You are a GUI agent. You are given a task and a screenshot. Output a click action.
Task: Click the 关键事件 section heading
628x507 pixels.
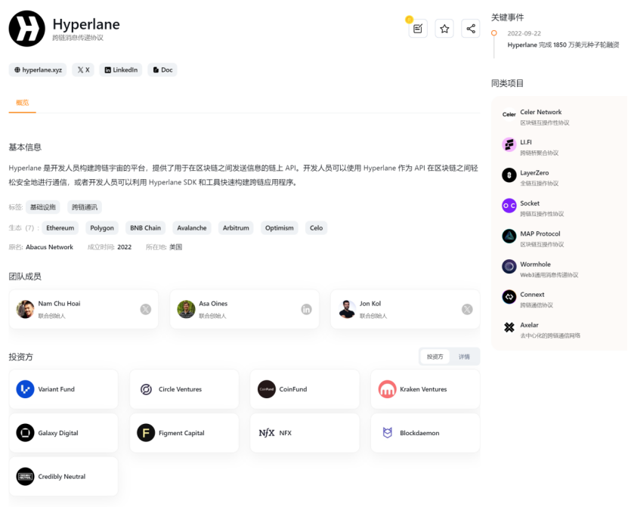[507, 17]
